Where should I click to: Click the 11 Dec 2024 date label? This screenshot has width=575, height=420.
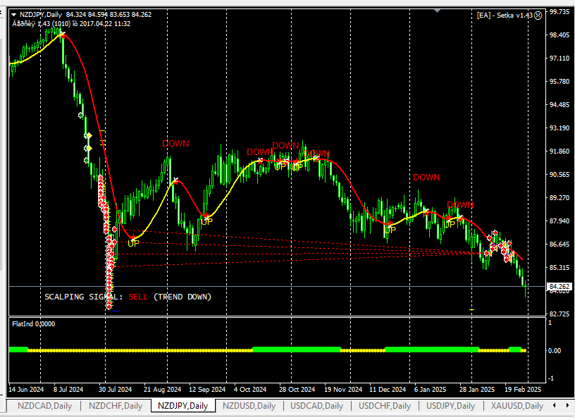pyautogui.click(x=388, y=389)
